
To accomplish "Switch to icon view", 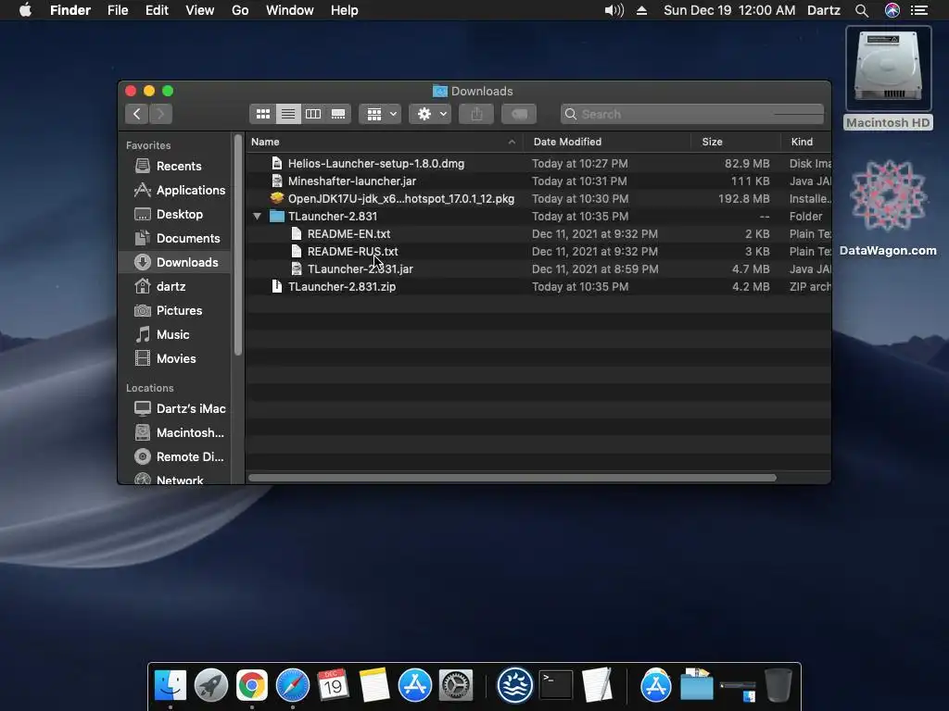I will click(x=262, y=114).
